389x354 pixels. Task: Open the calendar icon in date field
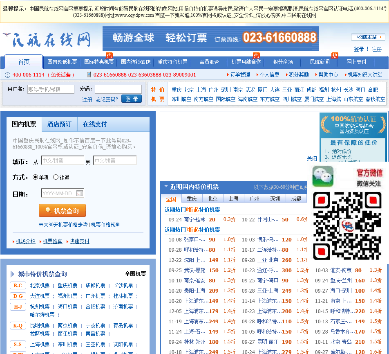80,193
